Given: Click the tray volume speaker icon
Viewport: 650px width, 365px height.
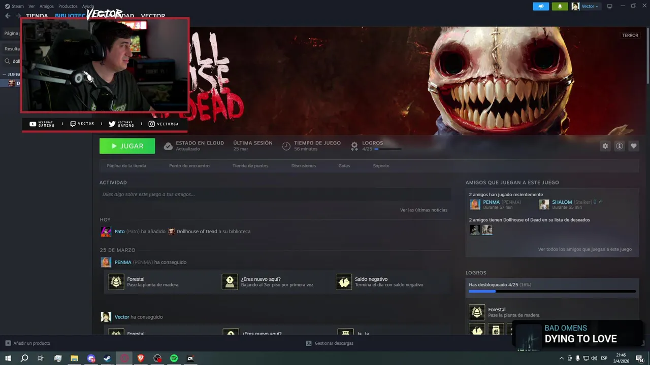Looking at the screenshot, I should tap(594, 358).
